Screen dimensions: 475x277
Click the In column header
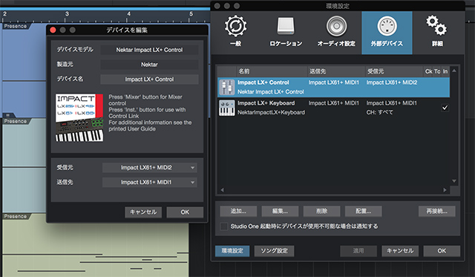(x=445, y=71)
